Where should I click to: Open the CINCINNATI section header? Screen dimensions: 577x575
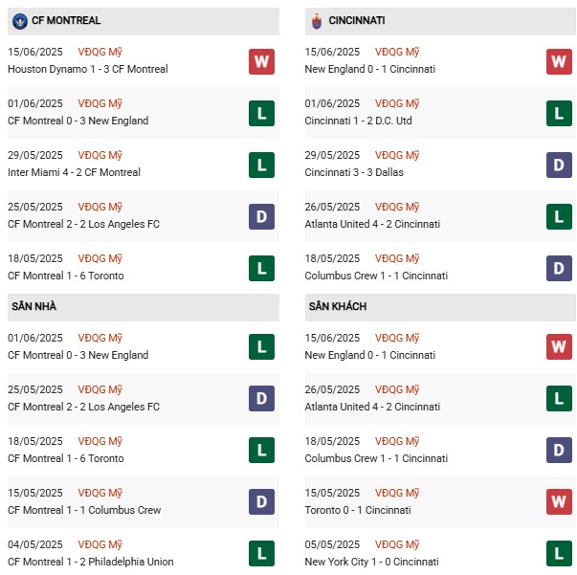click(440, 21)
